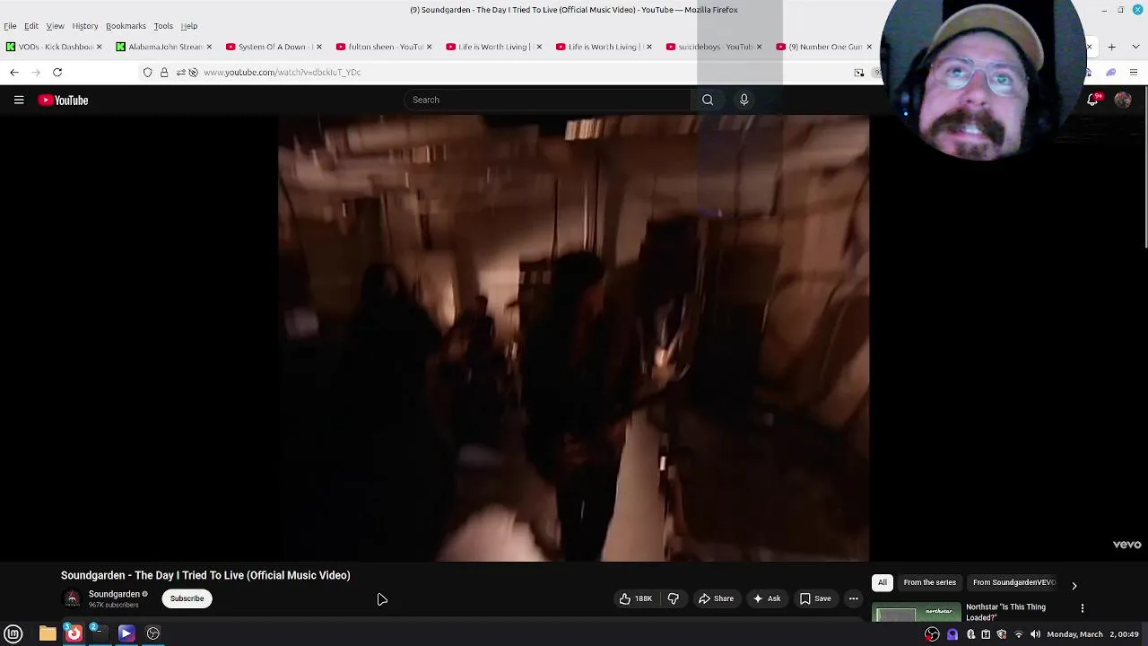Open the network tray icon
1148x646 pixels.
(1018, 634)
